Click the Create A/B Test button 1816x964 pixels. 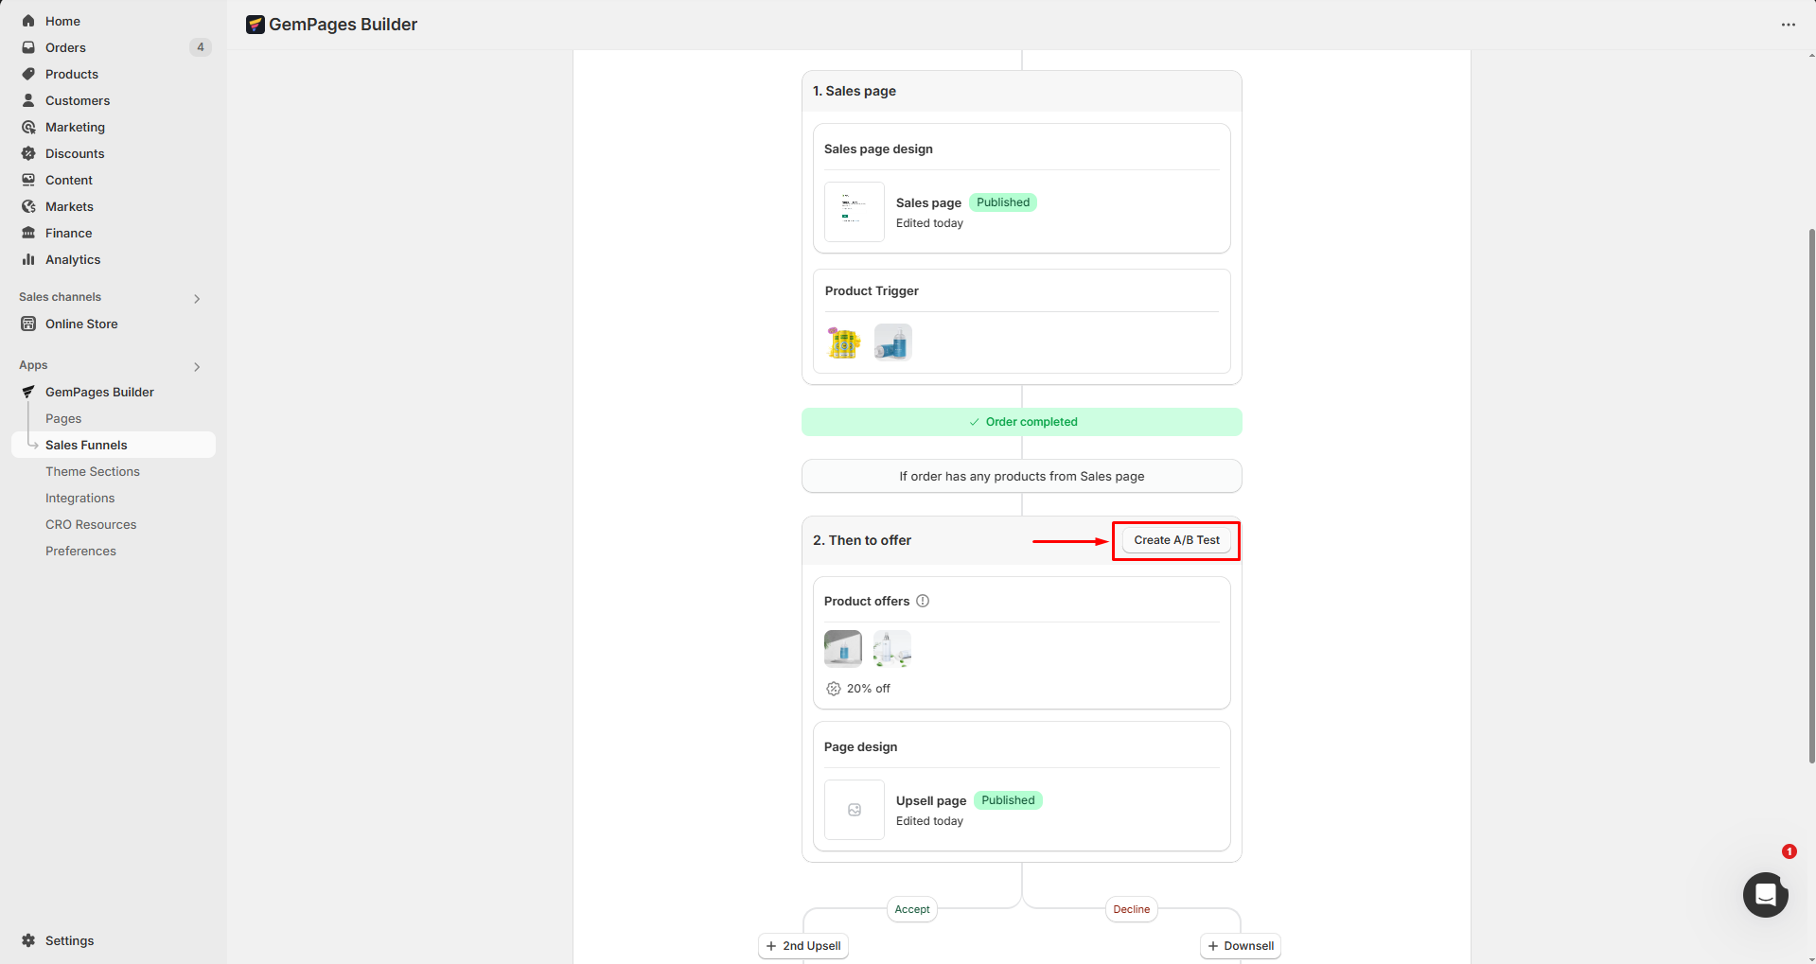(x=1176, y=540)
